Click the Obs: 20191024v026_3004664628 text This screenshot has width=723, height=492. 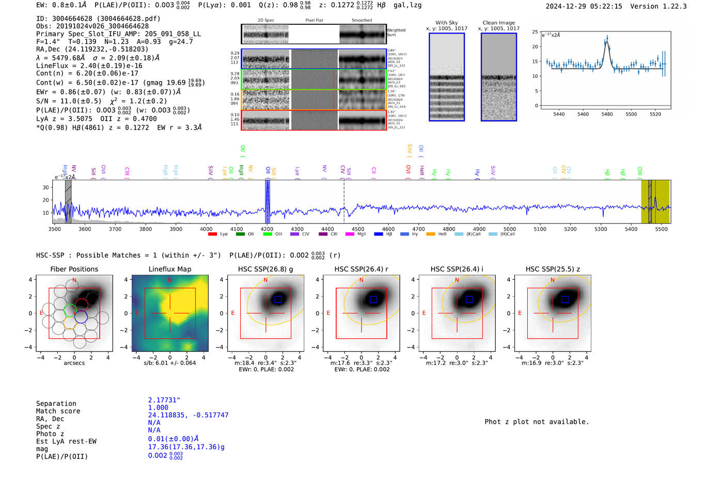92,26
